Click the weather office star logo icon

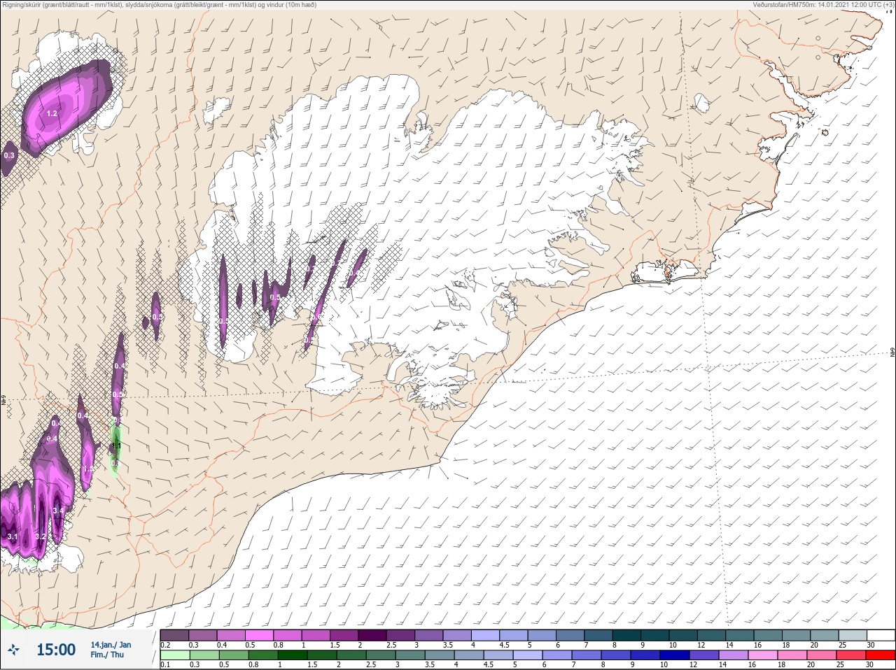point(14,650)
